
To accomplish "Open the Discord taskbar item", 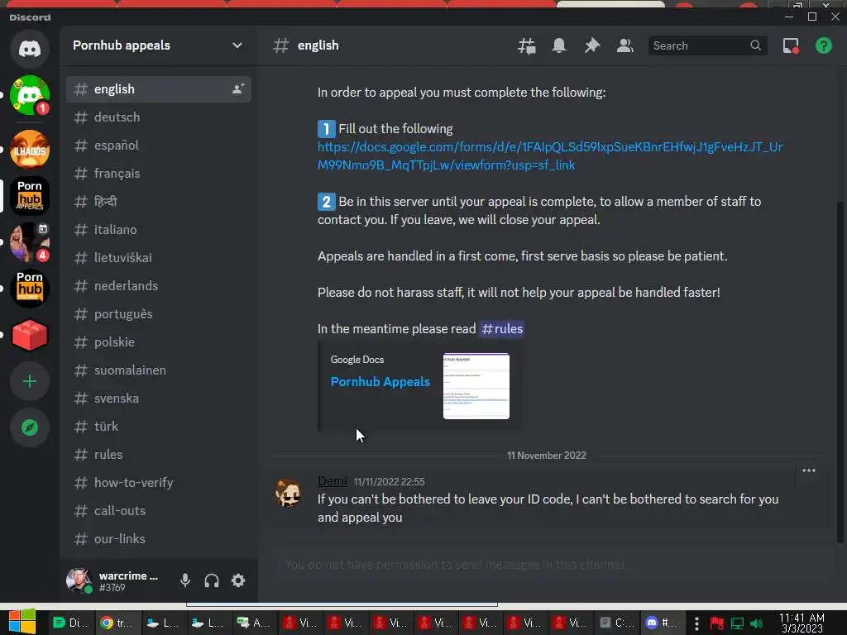I will 663,623.
